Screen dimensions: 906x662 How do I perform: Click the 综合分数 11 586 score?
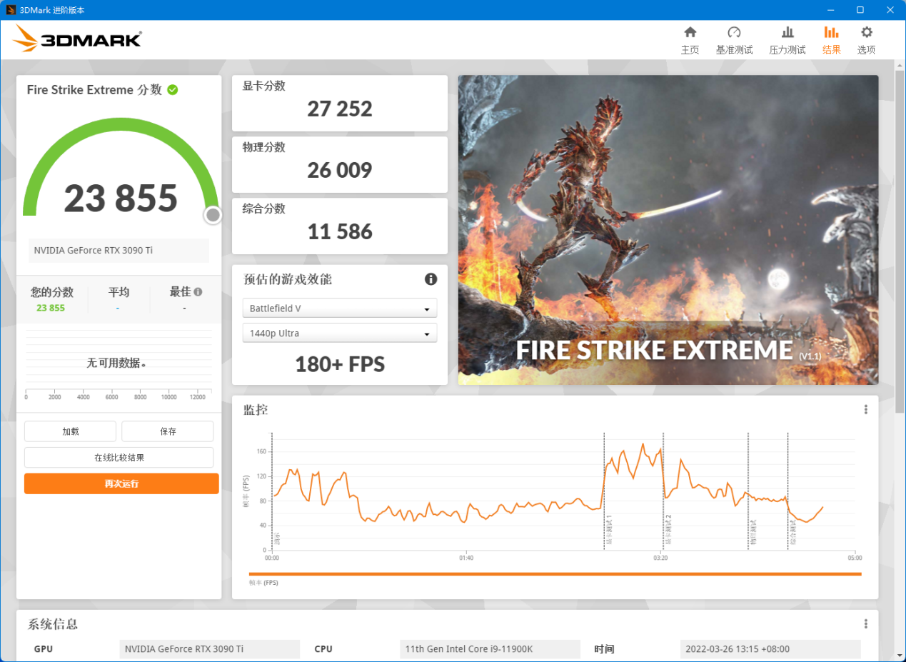pos(340,231)
